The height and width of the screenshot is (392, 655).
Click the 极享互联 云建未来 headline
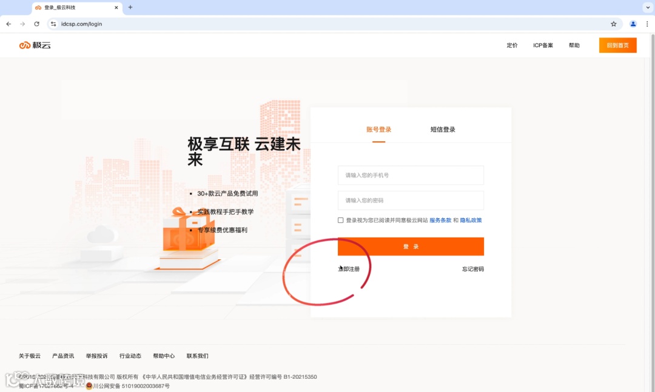[244, 151]
